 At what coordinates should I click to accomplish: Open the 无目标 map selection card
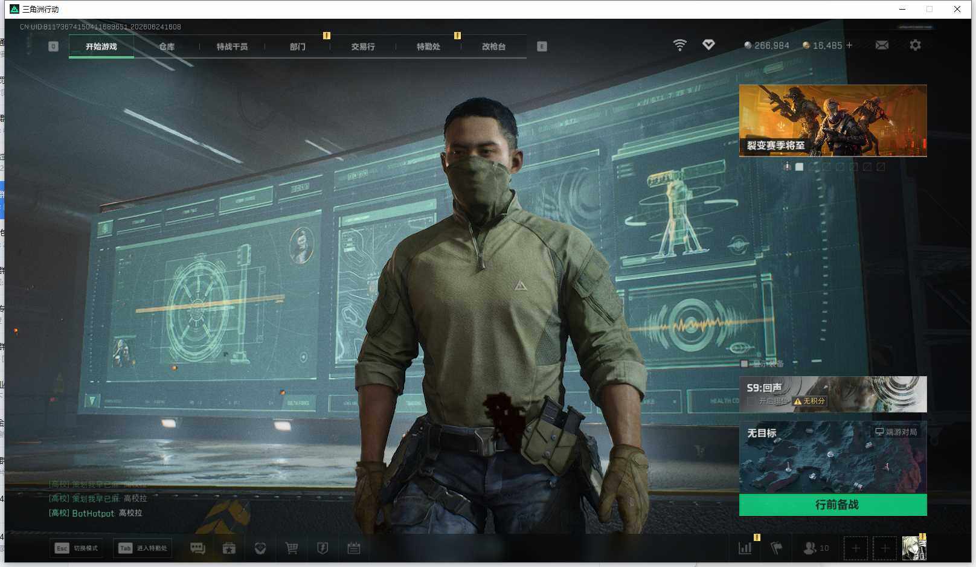tap(833, 457)
